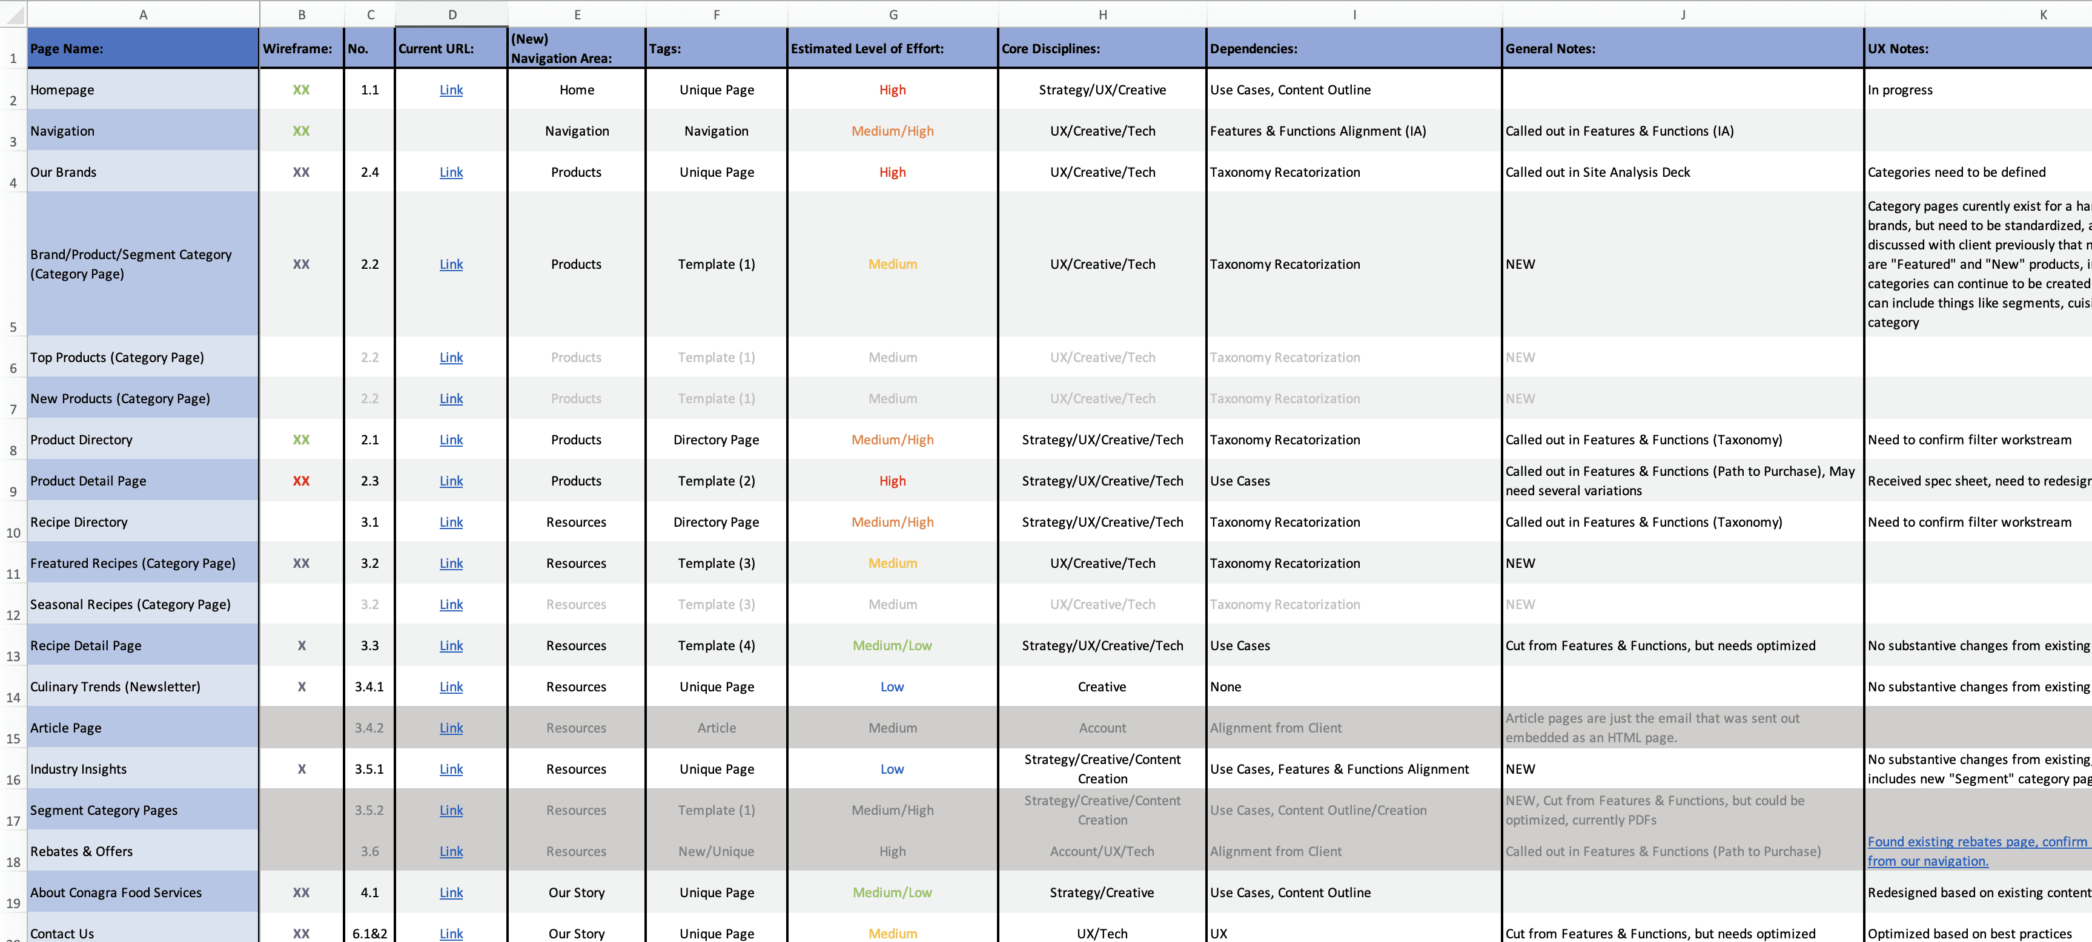Viewport: 2092px width, 942px height.
Task: Open the Link in the Our Brands row
Action: (451, 172)
